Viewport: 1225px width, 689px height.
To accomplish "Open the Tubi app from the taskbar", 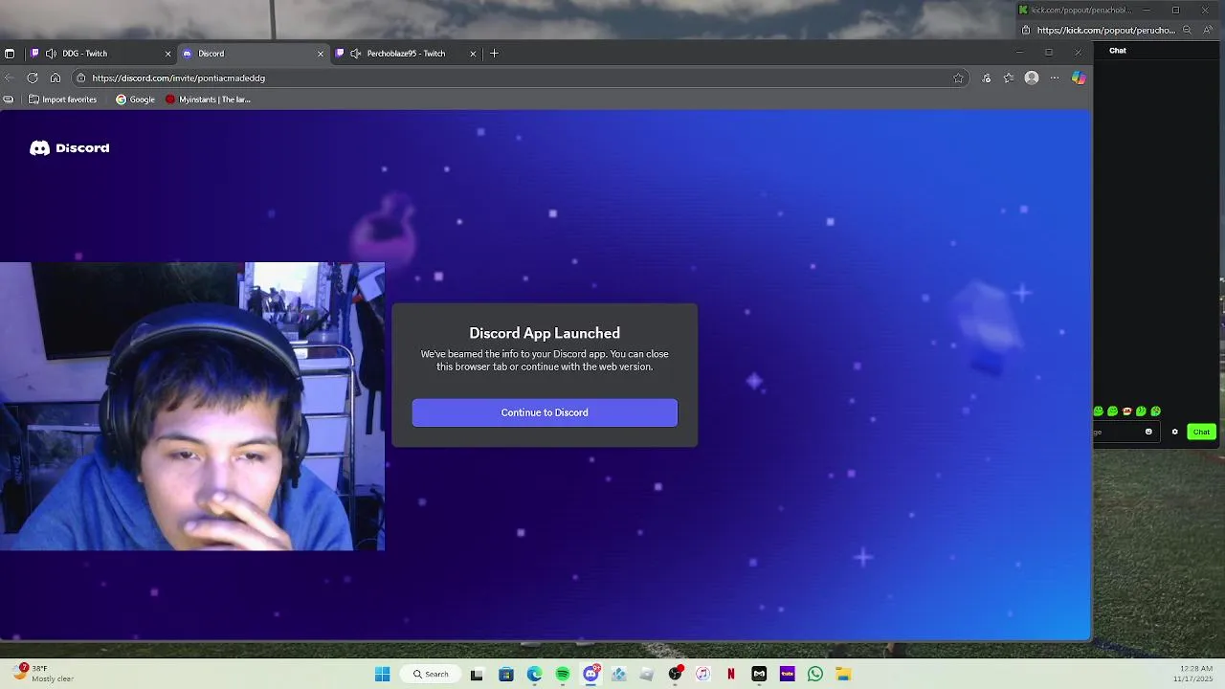I will 788,674.
